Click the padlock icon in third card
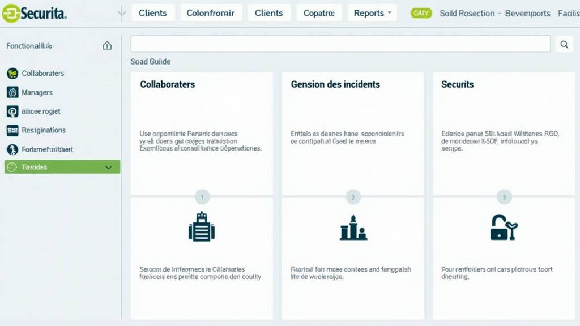Image resolution: width=580 pixels, height=326 pixels. (503, 227)
